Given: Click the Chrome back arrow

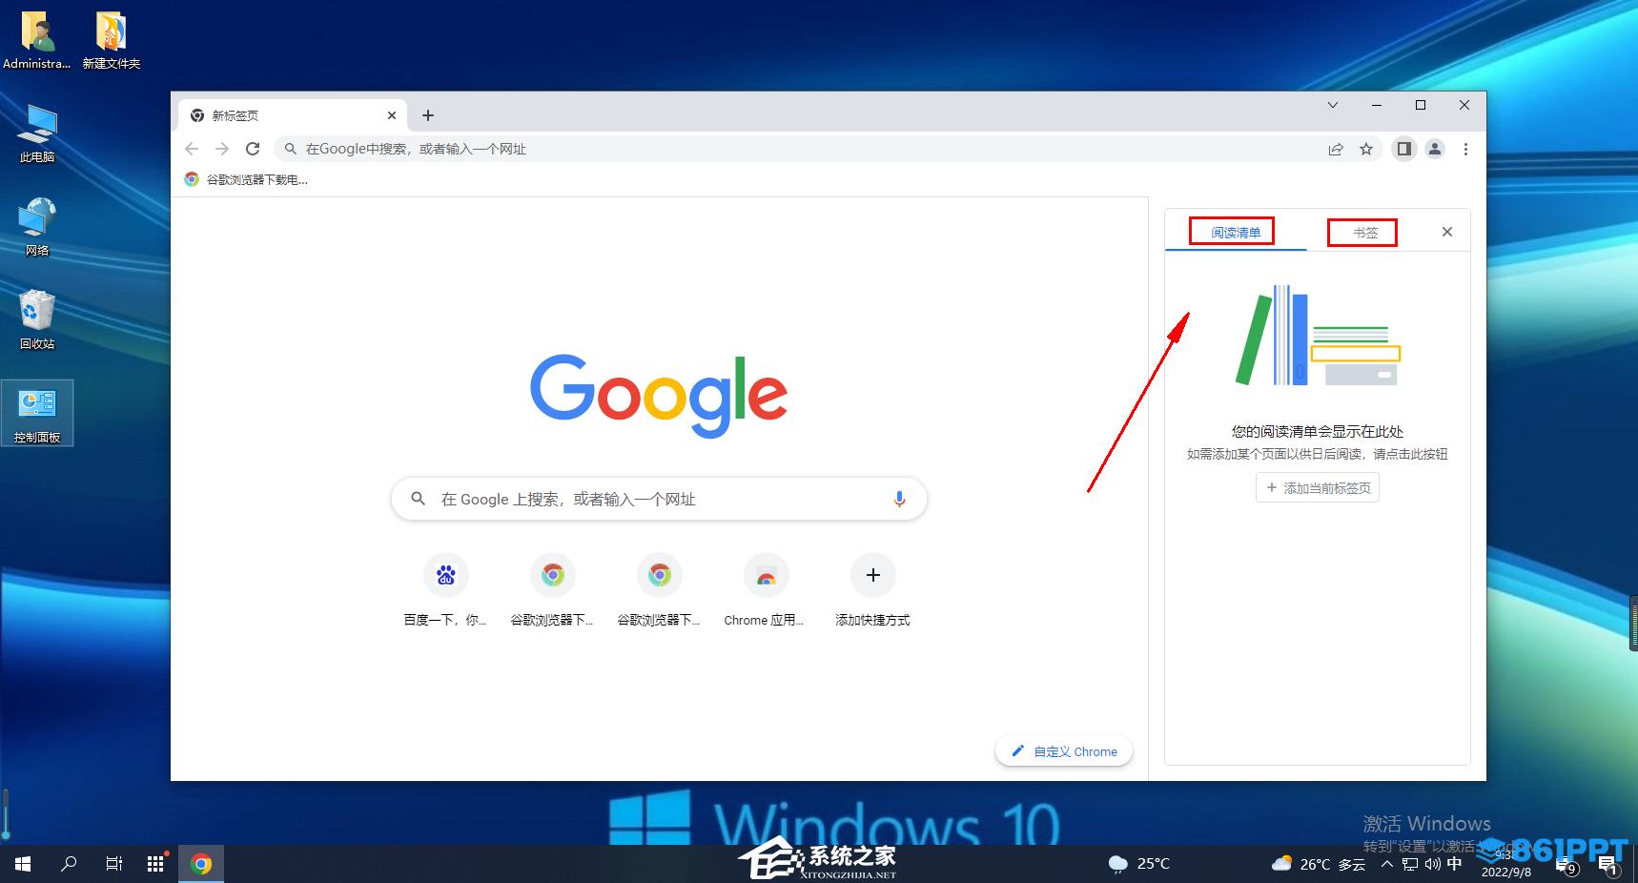Looking at the screenshot, I should [192, 149].
